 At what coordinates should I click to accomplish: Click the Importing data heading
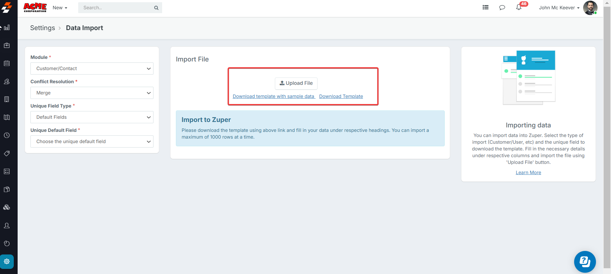pyautogui.click(x=528, y=125)
